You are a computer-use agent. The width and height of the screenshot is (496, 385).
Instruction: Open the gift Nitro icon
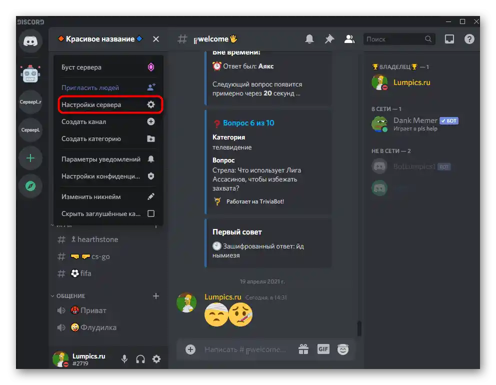pyautogui.click(x=303, y=349)
